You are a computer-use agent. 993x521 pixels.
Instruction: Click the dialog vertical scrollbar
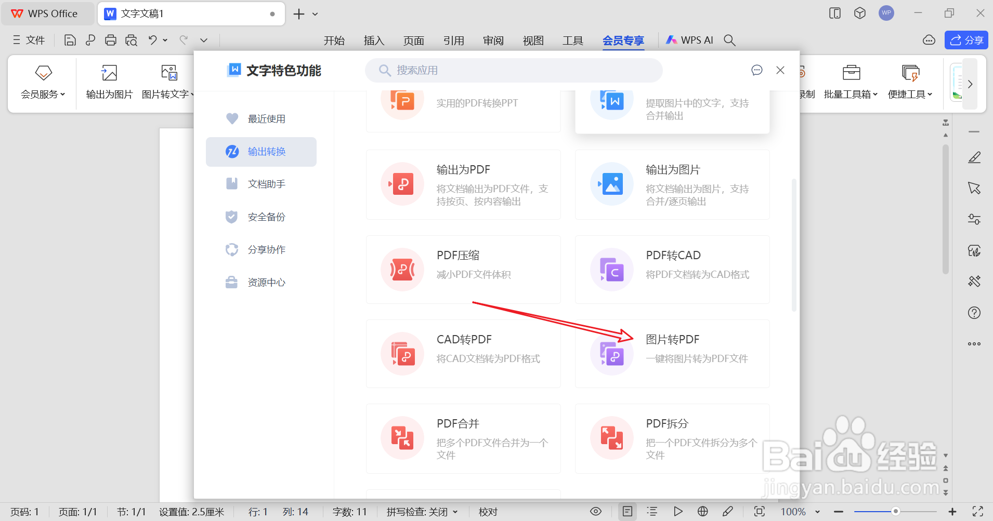point(794,245)
